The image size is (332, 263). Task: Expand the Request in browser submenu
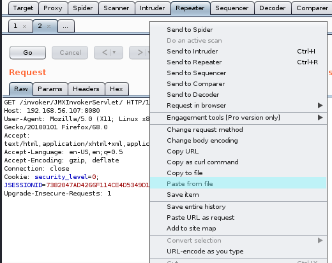click(x=320, y=105)
